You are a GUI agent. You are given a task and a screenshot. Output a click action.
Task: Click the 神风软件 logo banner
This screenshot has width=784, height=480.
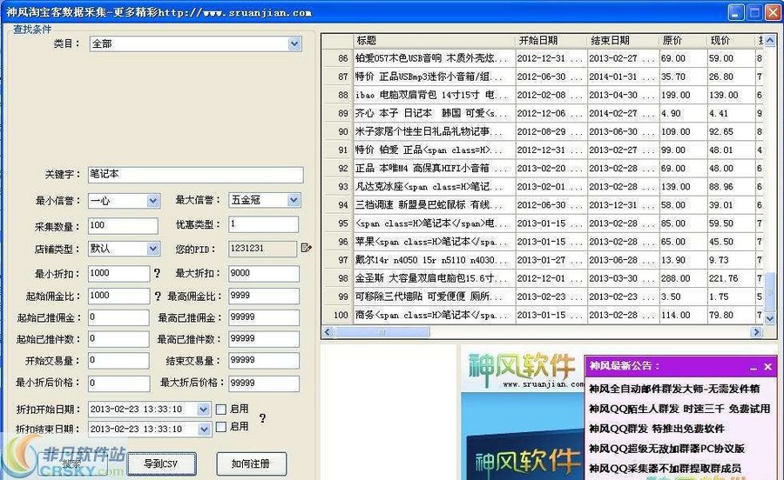tap(522, 370)
